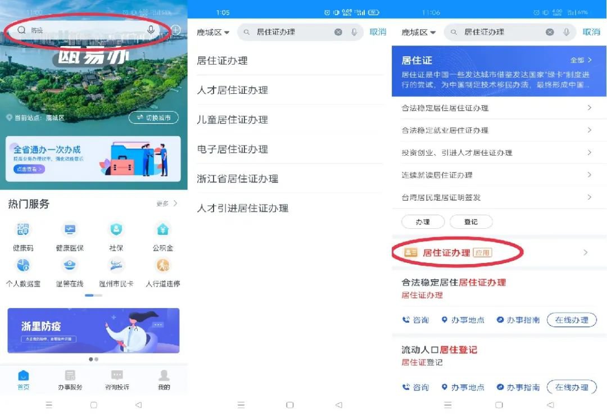
Task: Tap the plus icon beside home search bar
Action: [x=176, y=30]
